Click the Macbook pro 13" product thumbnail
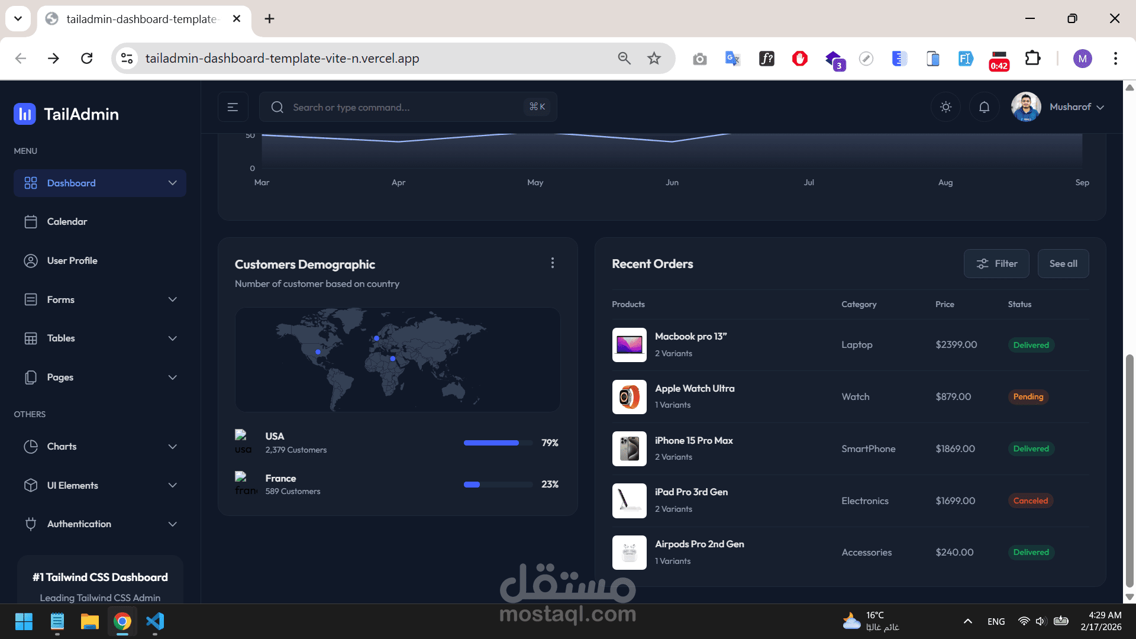Image resolution: width=1136 pixels, height=639 pixels. pos(629,345)
